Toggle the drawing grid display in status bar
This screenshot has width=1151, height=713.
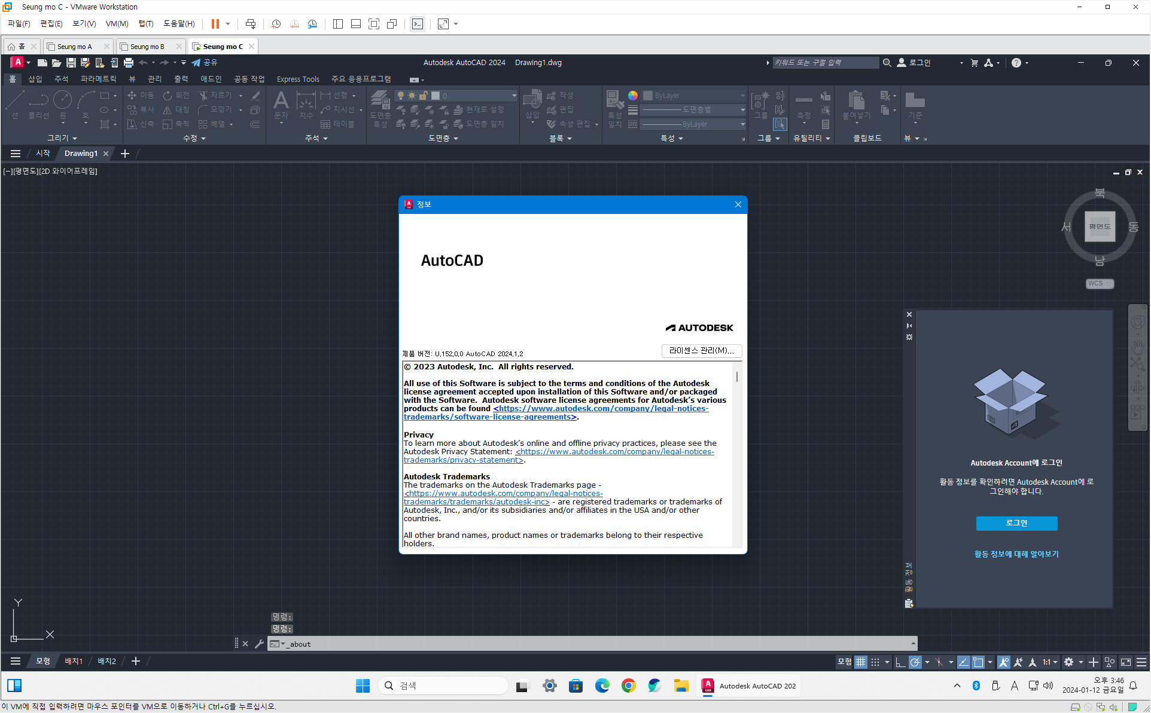[x=860, y=662]
